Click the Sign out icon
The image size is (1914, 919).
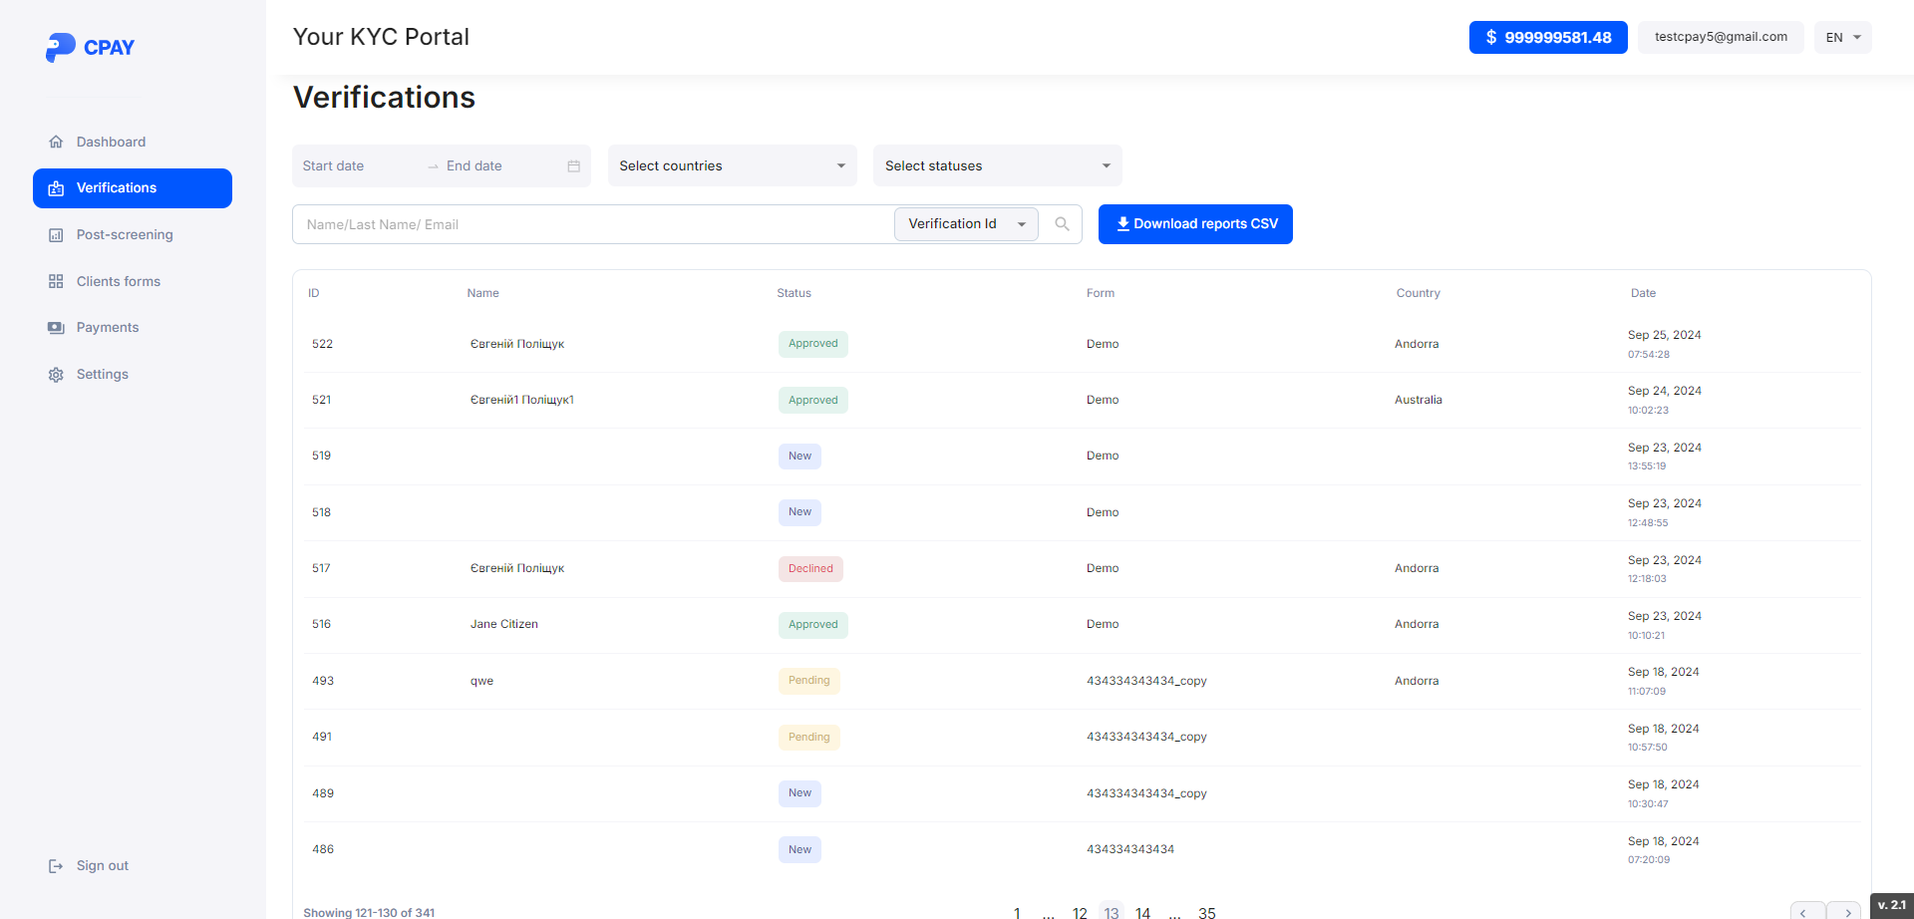point(56,866)
